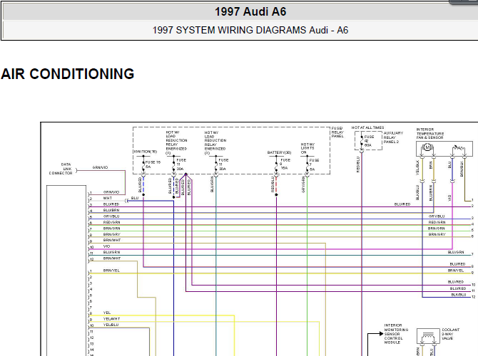Viewport: 478px width, 356px height.
Task: Click the vertical "BLU/GRN" label under the 30A fuse
Action: [212, 184]
